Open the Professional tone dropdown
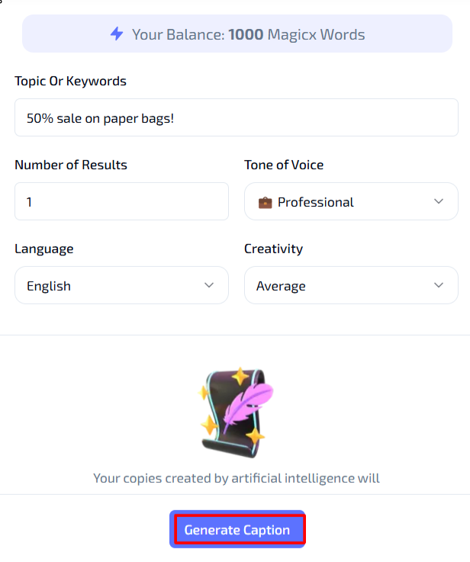The width and height of the screenshot is (470, 562). click(351, 201)
